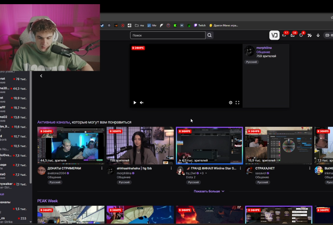Open options menu for ahhhaahhahaha card
333x225 pixels.
click(x=171, y=168)
